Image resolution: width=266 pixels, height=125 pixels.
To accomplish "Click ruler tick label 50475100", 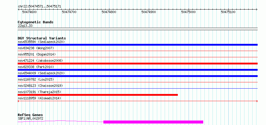I will pyautogui.click(x=228, y=12).
